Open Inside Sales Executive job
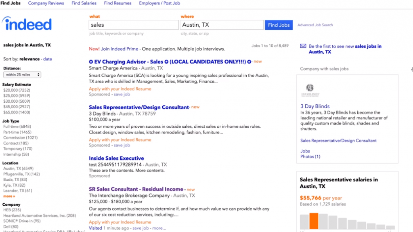This screenshot has height=232, width=413. pos(116,158)
